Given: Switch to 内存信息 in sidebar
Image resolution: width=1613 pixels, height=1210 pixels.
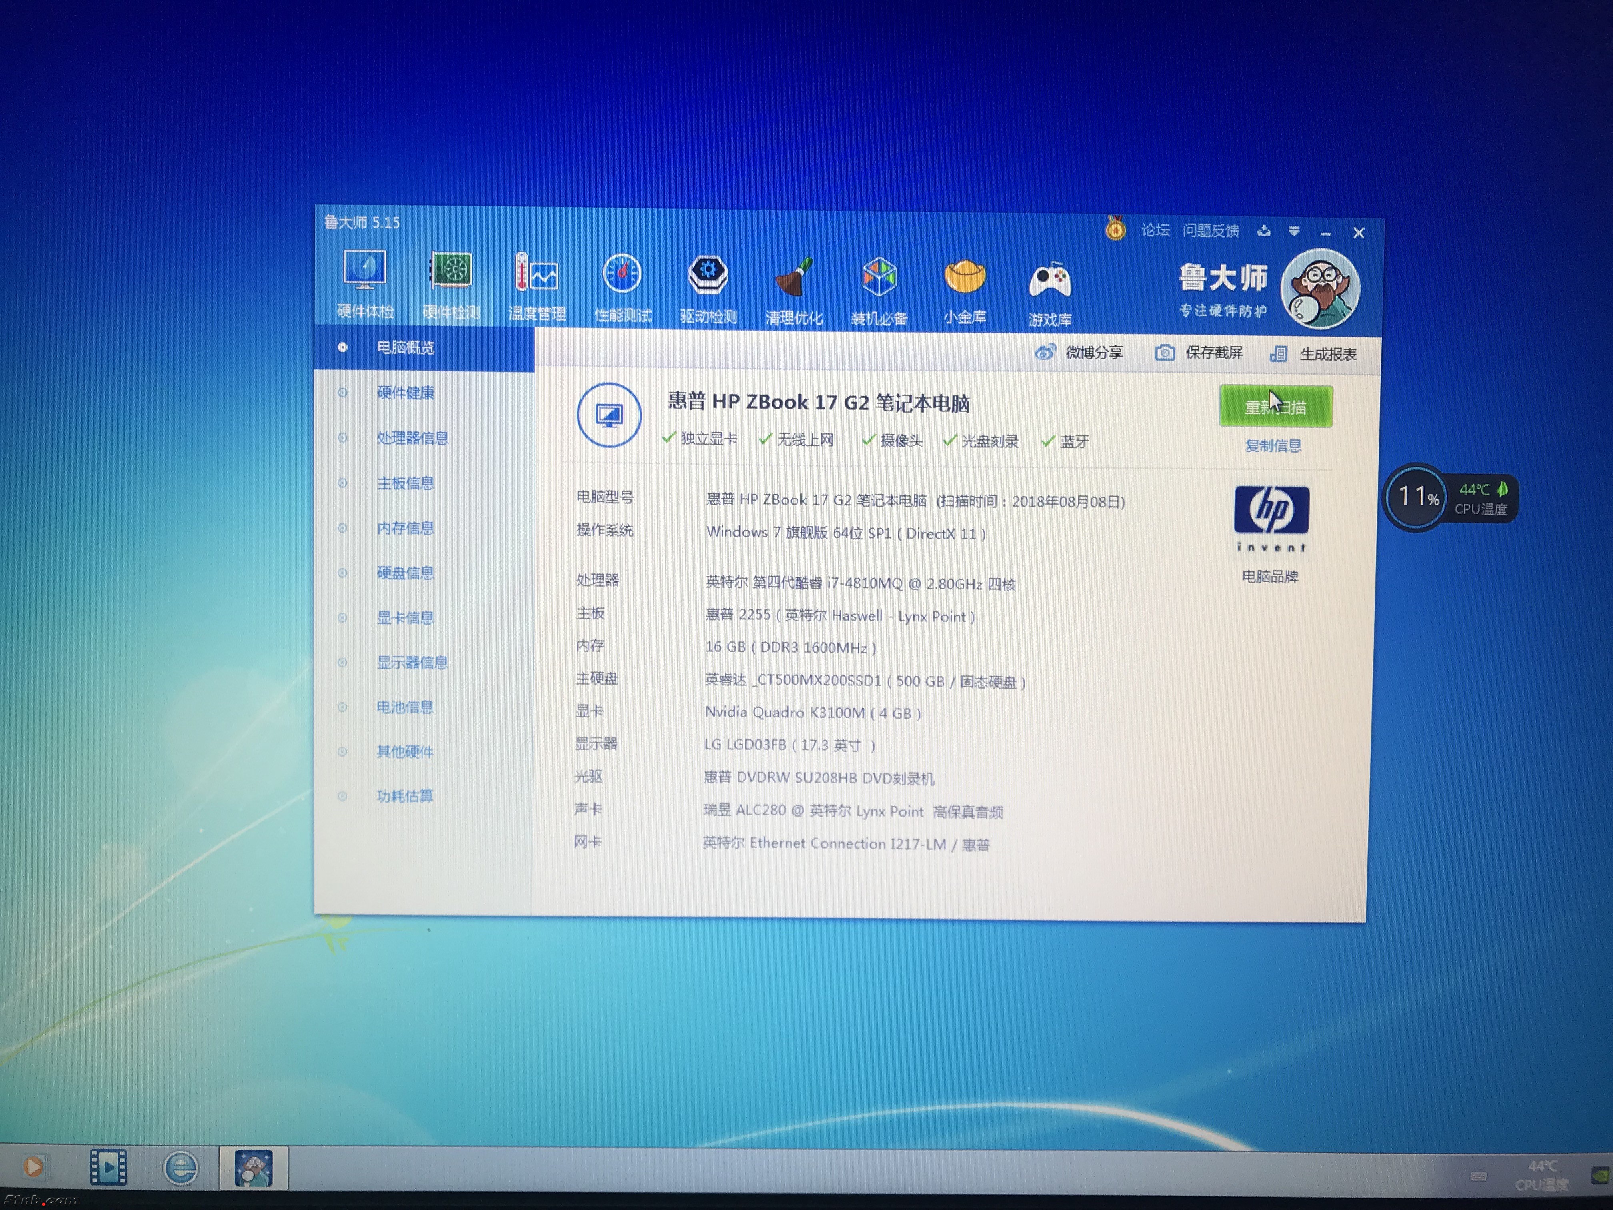Looking at the screenshot, I should click(x=405, y=528).
